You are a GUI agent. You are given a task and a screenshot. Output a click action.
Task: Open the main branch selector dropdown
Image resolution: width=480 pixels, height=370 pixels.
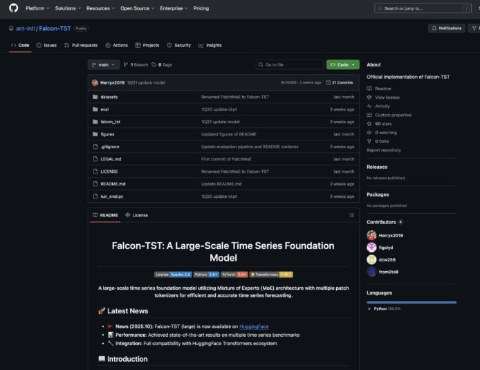coord(104,64)
